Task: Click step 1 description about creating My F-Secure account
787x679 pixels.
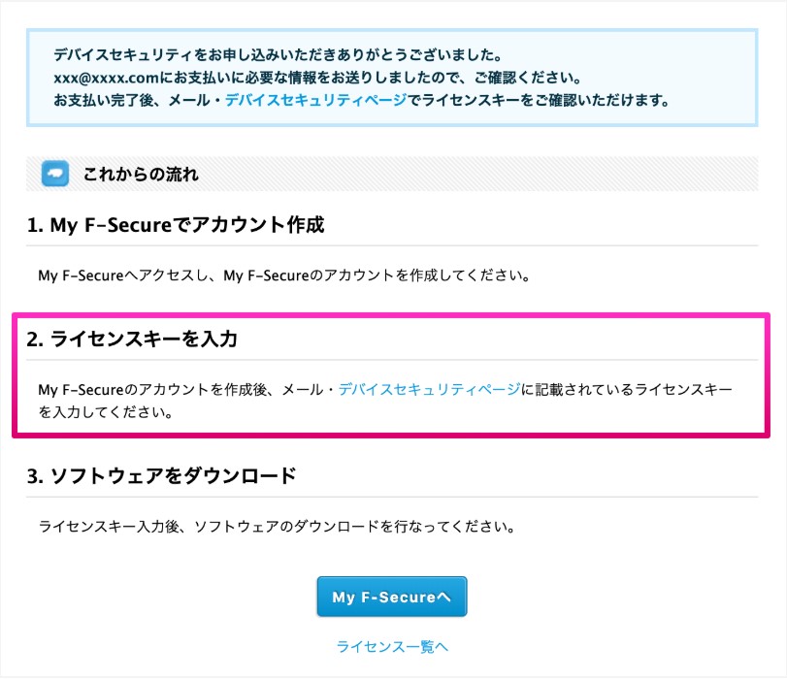Action: 284,275
